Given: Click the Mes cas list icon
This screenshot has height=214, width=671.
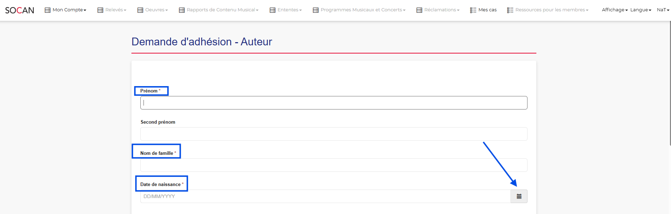Looking at the screenshot, I should pos(473,10).
